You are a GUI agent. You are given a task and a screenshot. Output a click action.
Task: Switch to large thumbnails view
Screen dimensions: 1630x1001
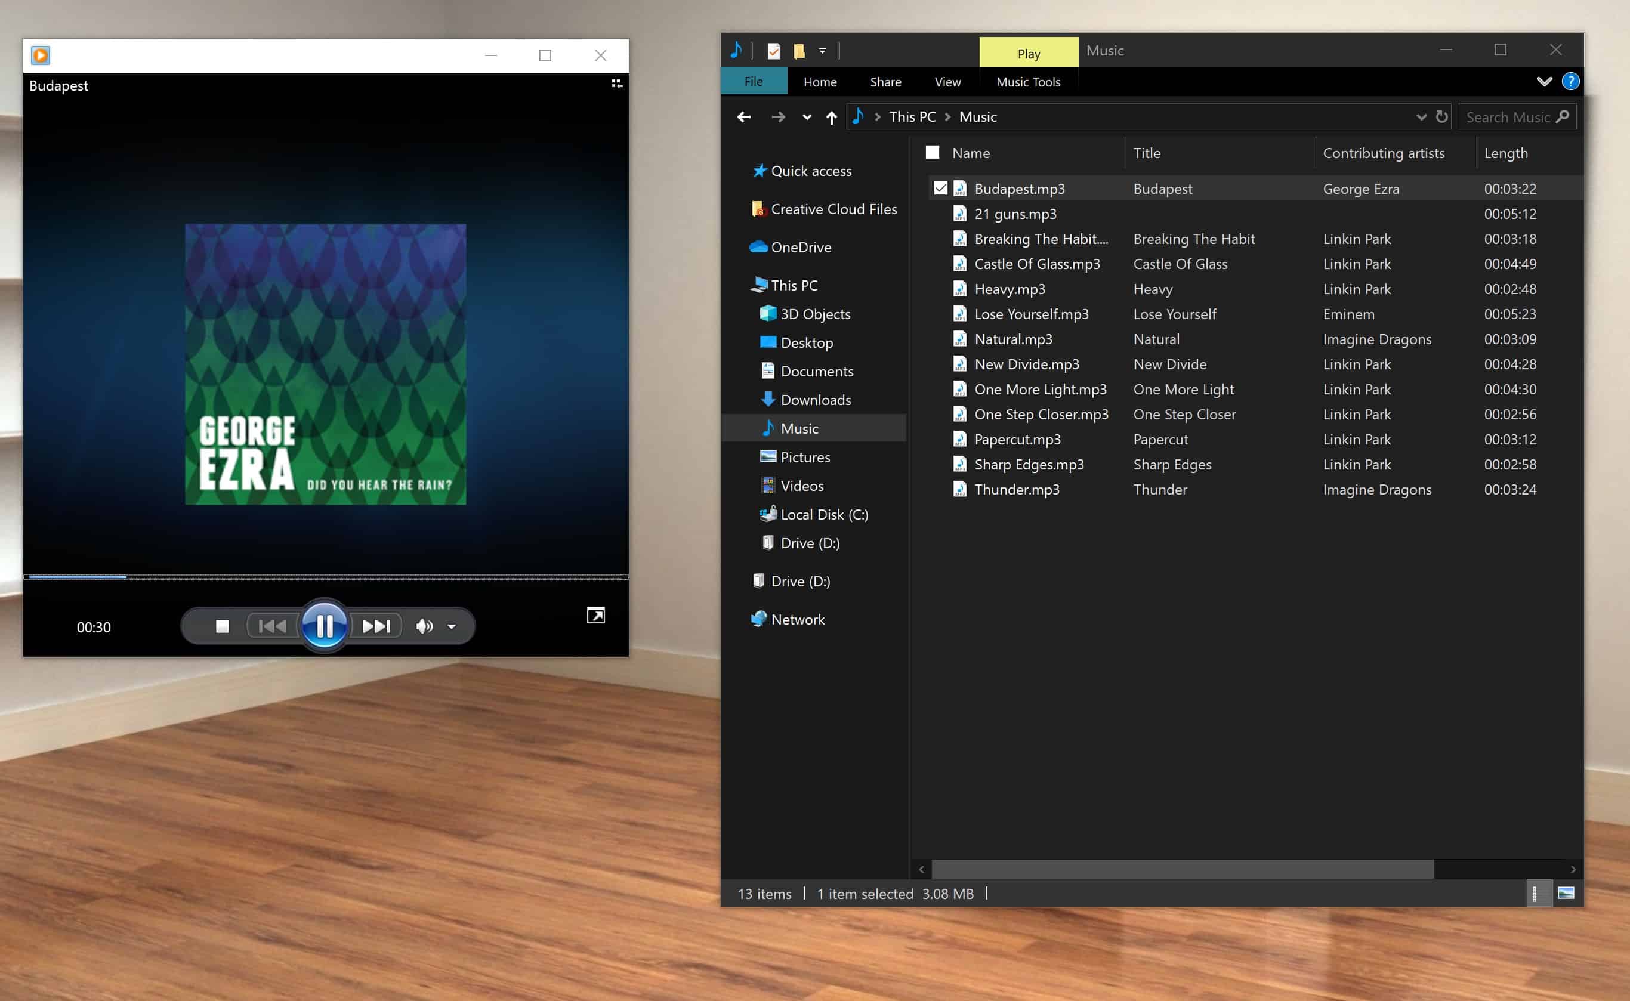coord(1566,894)
